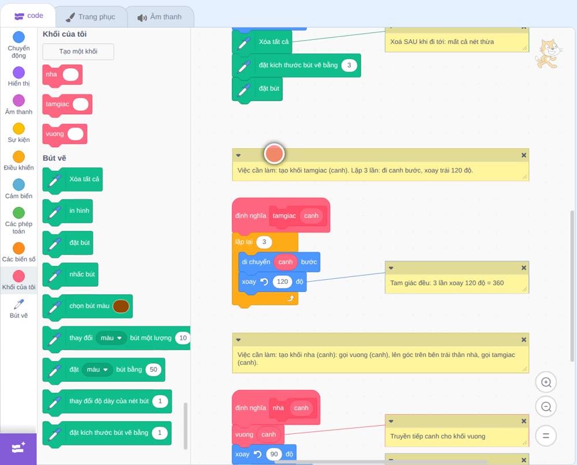577x465 pixels.
Task: Collapse the Truyền tiếp canh comment
Action: 391,421
